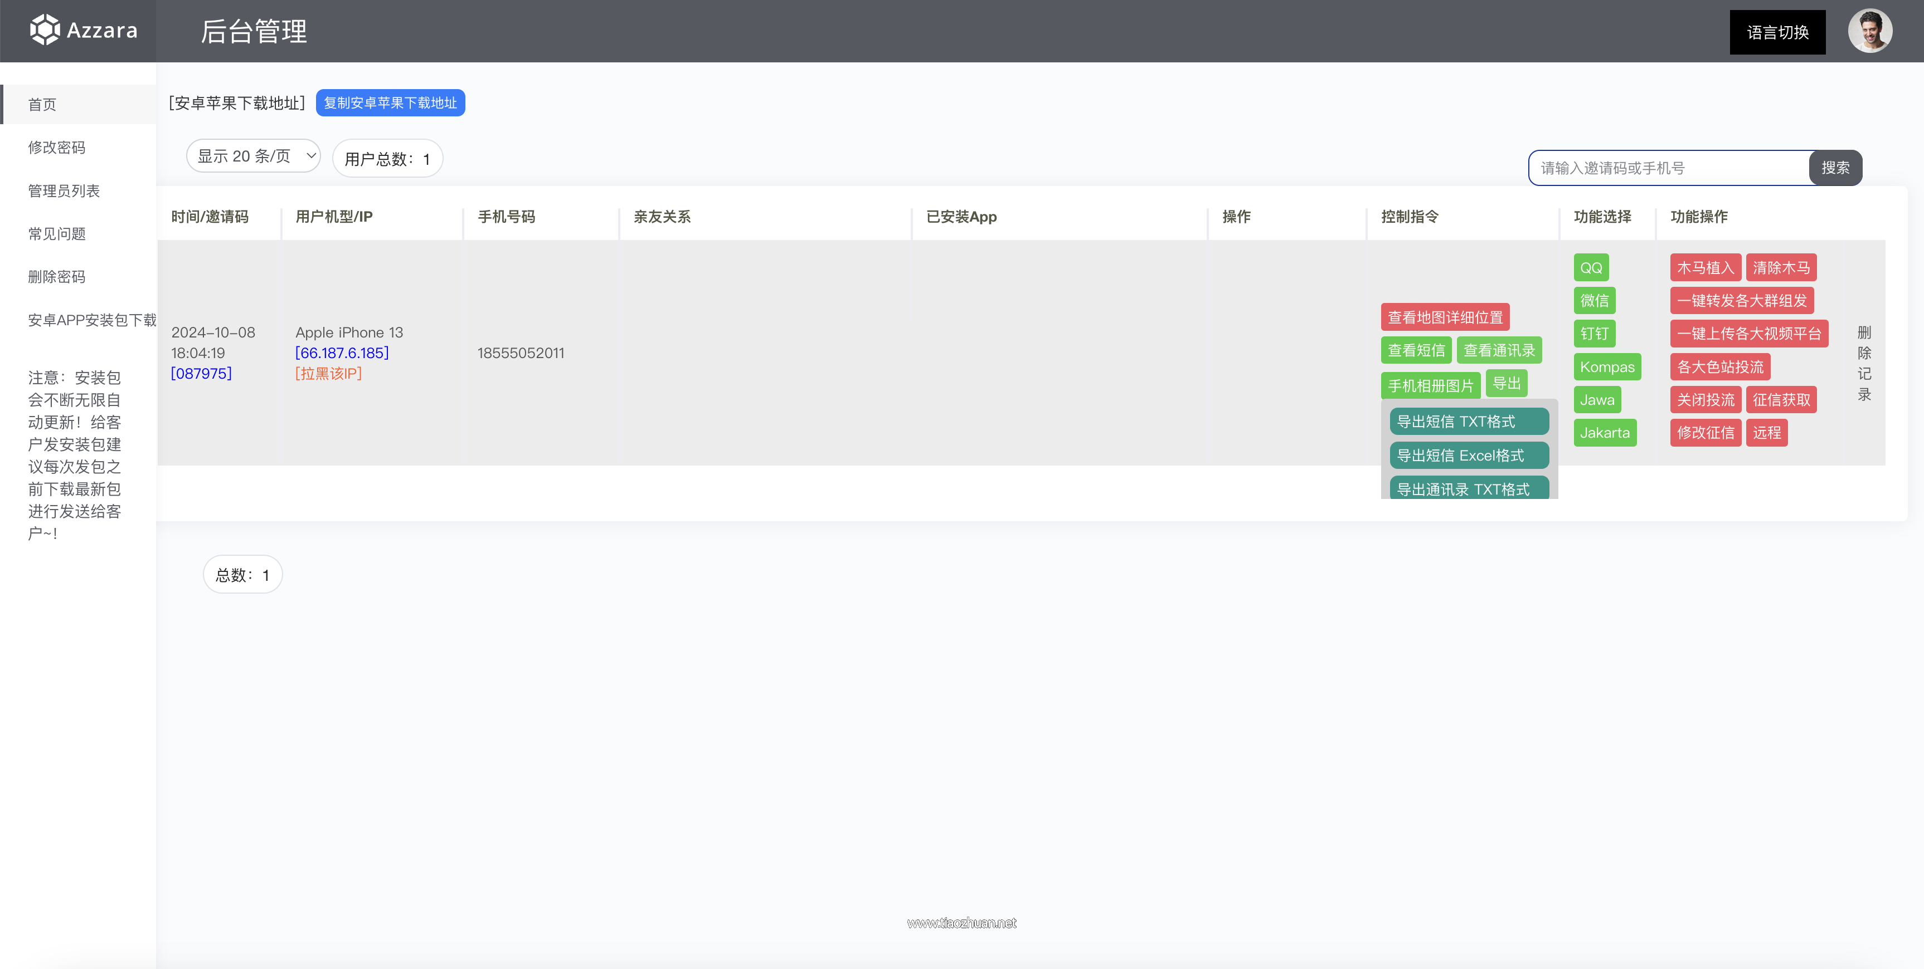The width and height of the screenshot is (1924, 969).
Task: Select the 钉钉 function tag
Action: tap(1594, 334)
